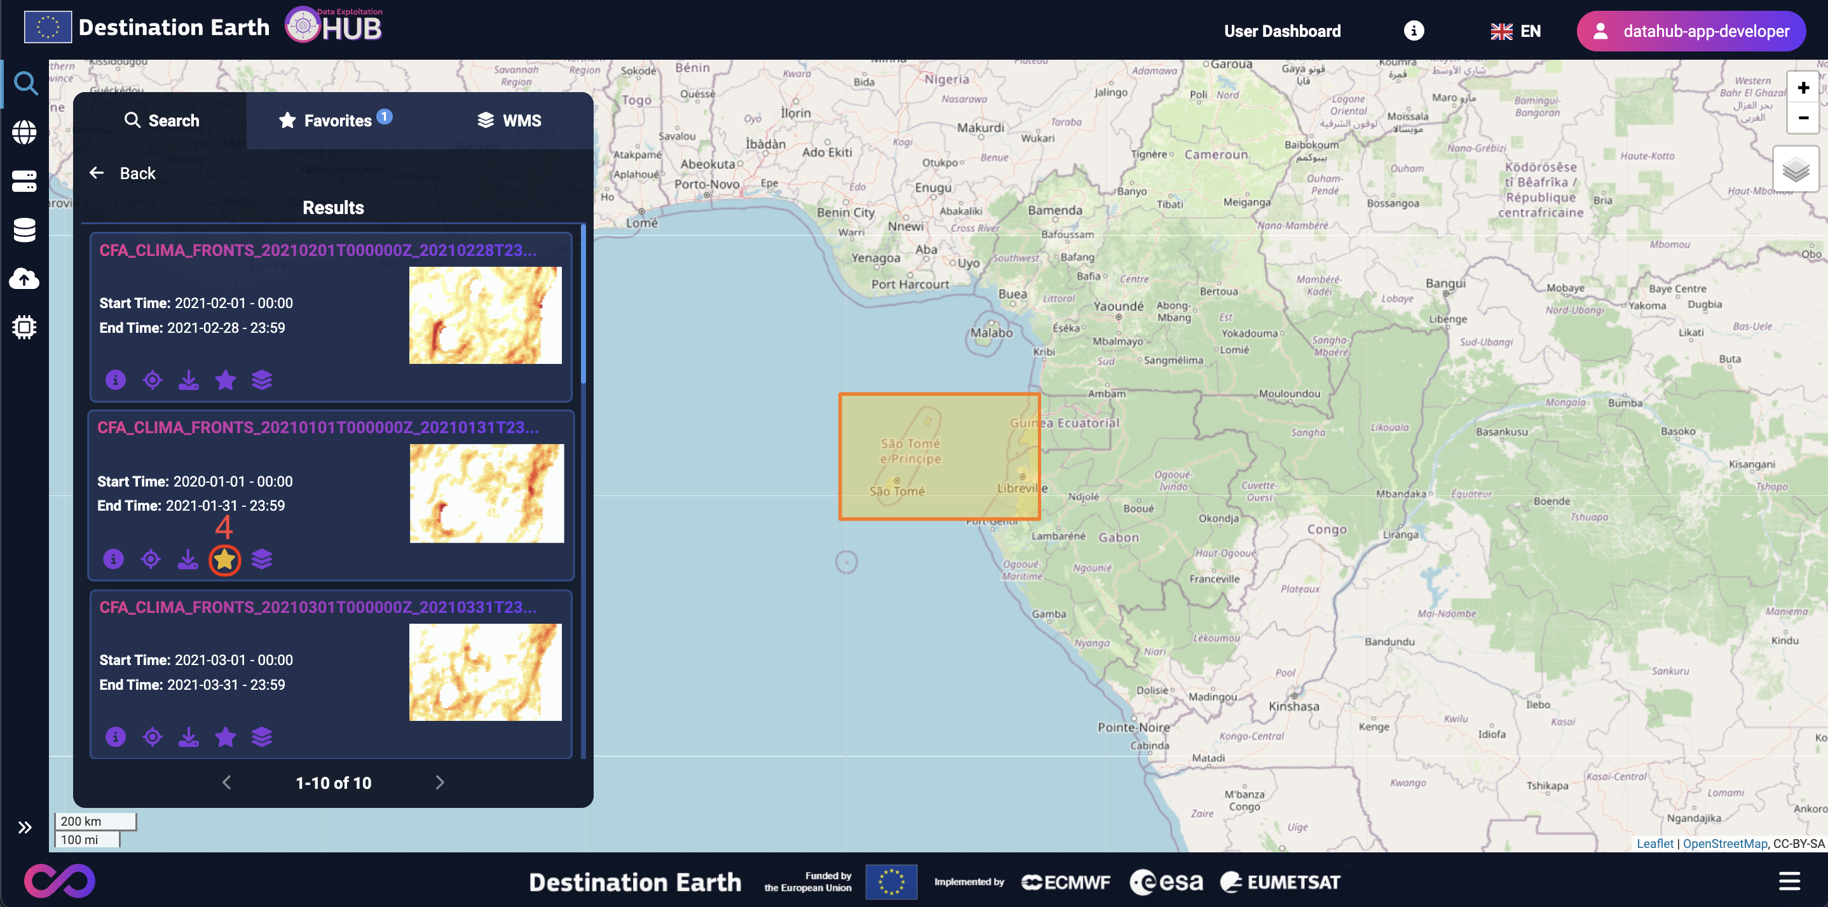Open User Dashboard
Viewport: 1828px width, 907px height.
[x=1281, y=31]
